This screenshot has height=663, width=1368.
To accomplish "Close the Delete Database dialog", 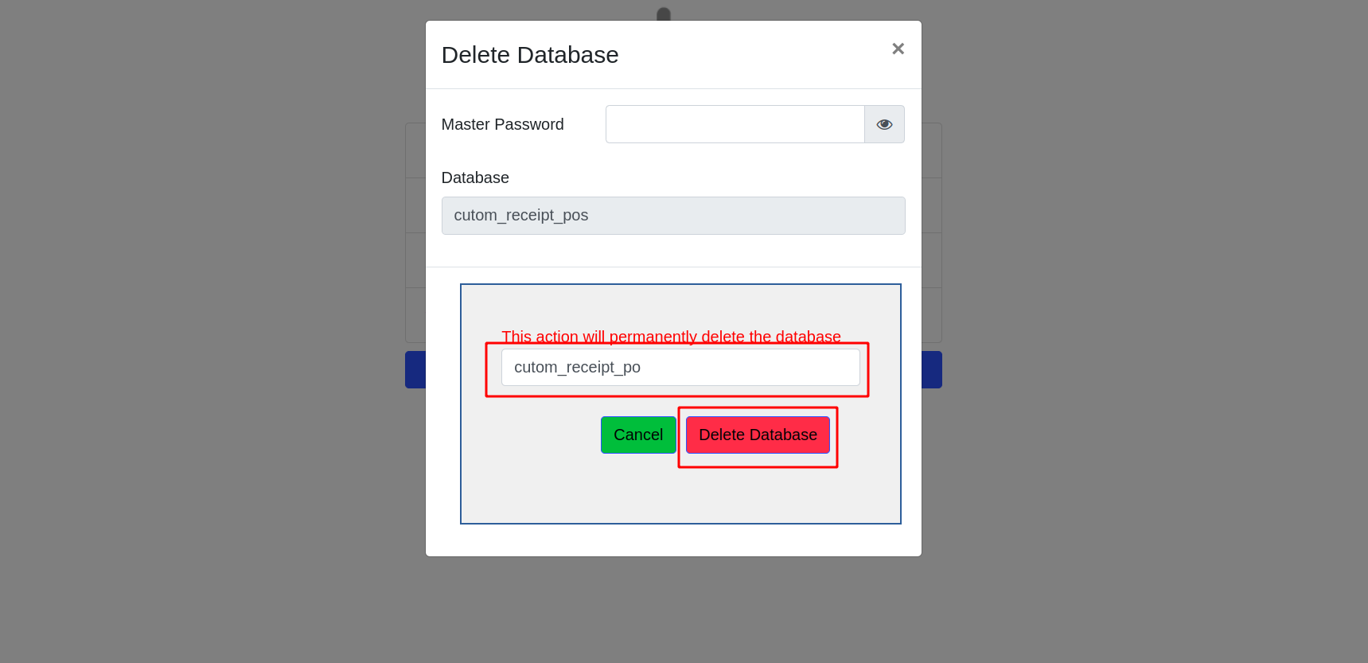I will pyautogui.click(x=898, y=49).
